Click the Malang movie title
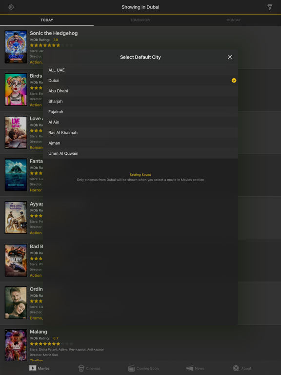Viewport: 281px width, 375px height. [x=39, y=332]
